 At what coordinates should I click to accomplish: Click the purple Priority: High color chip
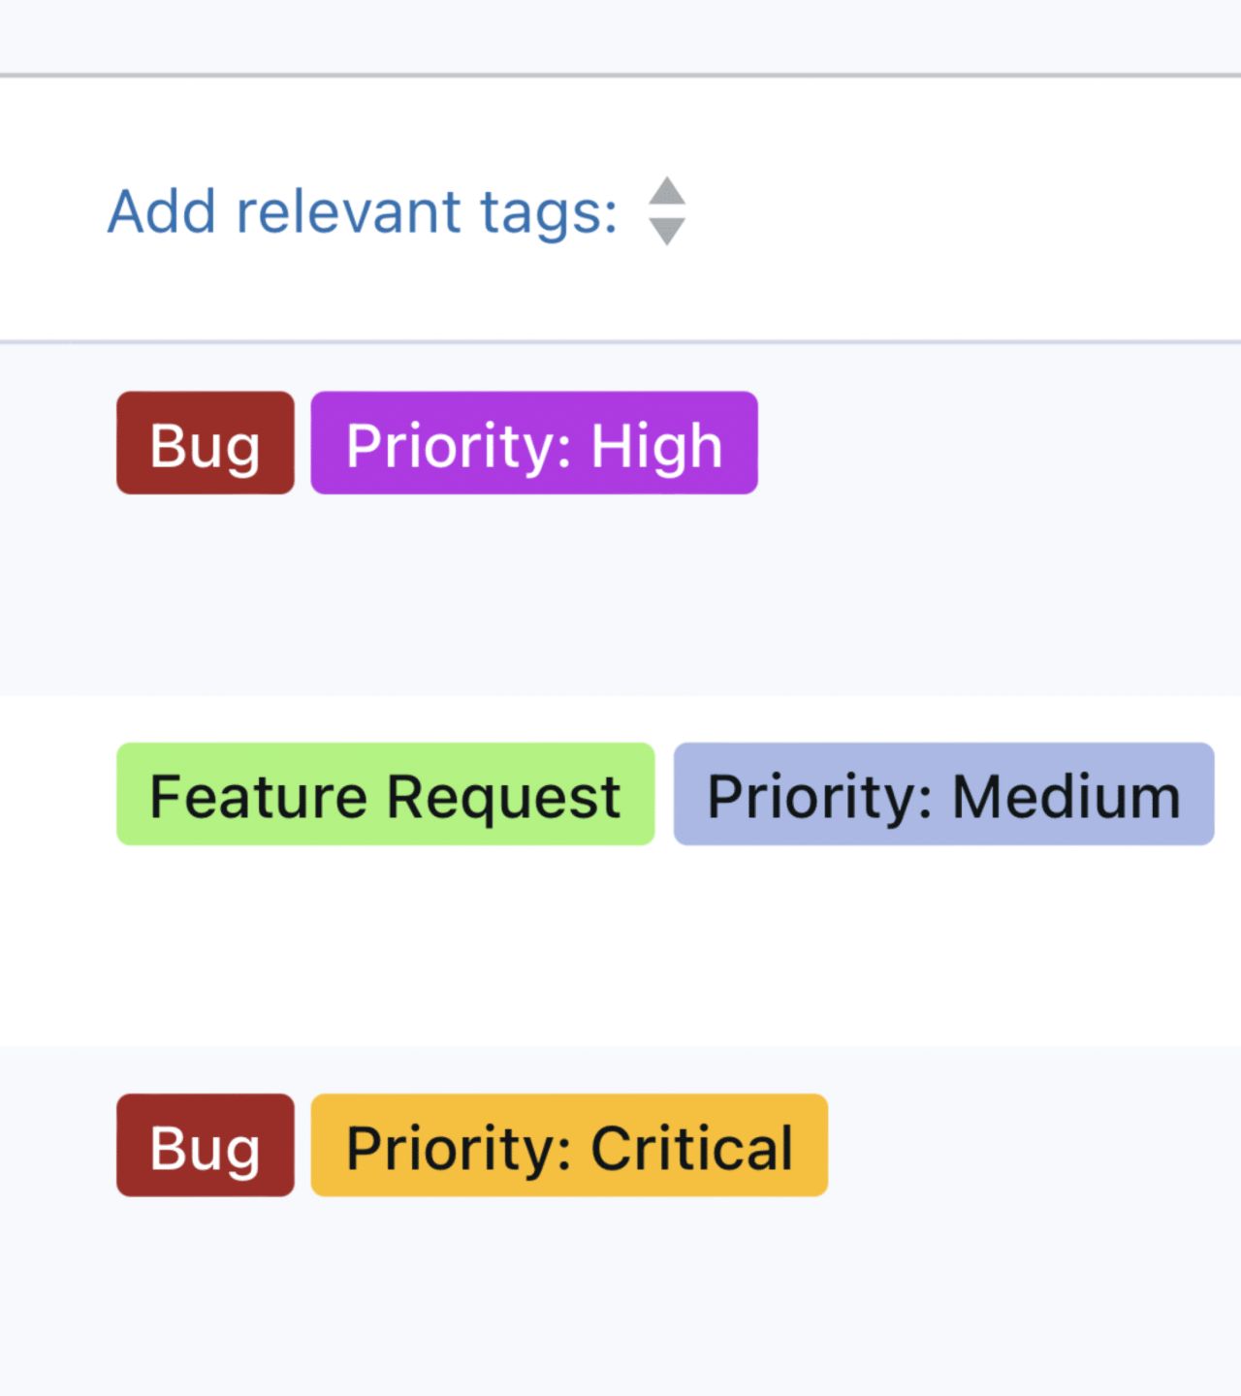(533, 443)
